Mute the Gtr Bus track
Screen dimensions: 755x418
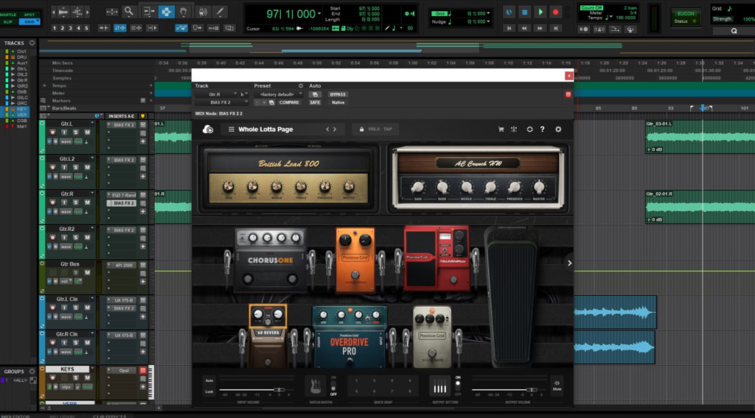click(87, 272)
